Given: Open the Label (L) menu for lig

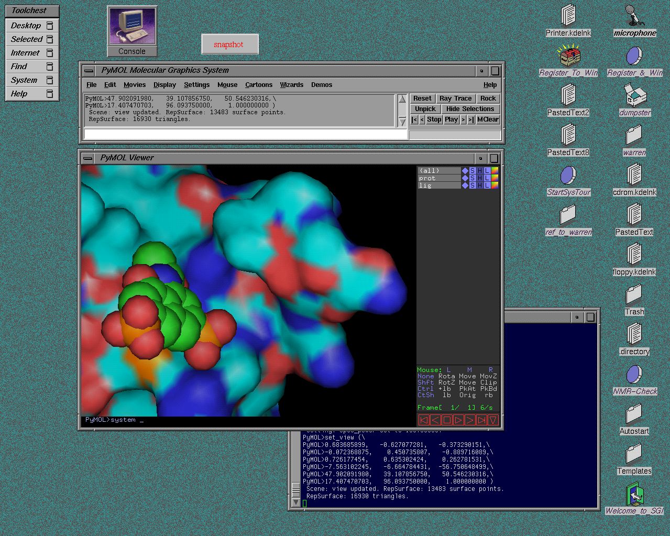Looking at the screenshot, I should 487,185.
